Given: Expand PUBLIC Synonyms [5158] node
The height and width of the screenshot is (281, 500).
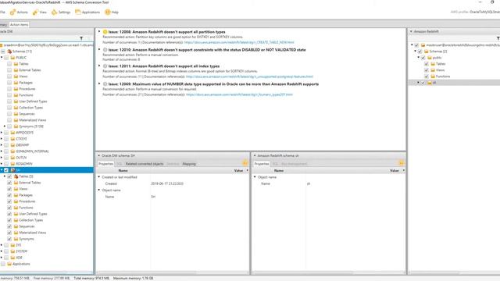Looking at the screenshot, I should coord(5,126).
